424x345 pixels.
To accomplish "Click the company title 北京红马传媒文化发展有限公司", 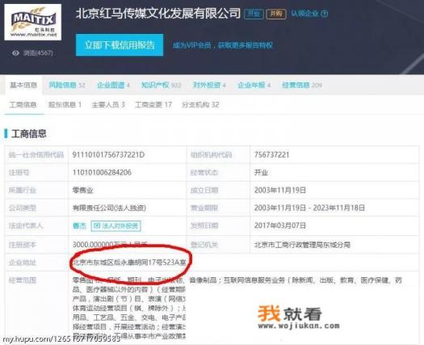I will [158, 13].
